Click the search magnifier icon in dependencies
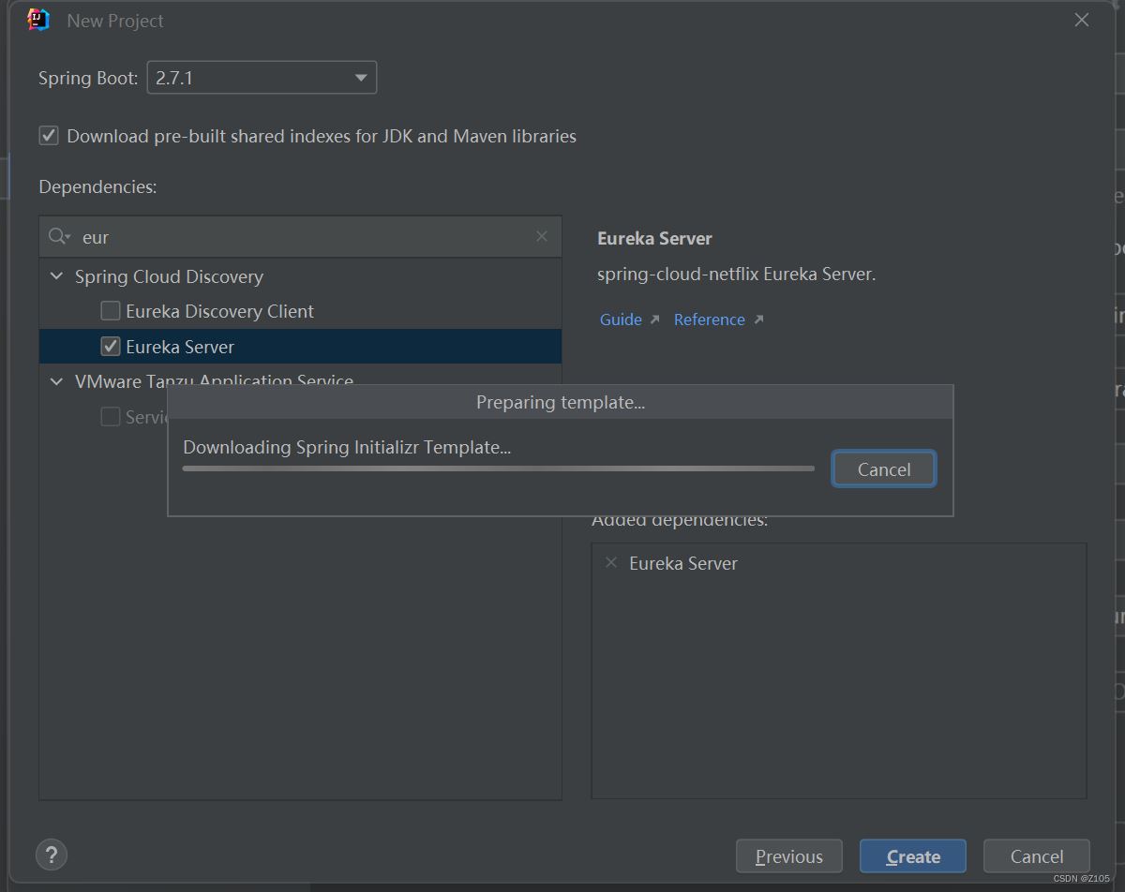The height and width of the screenshot is (892, 1125). click(x=59, y=237)
